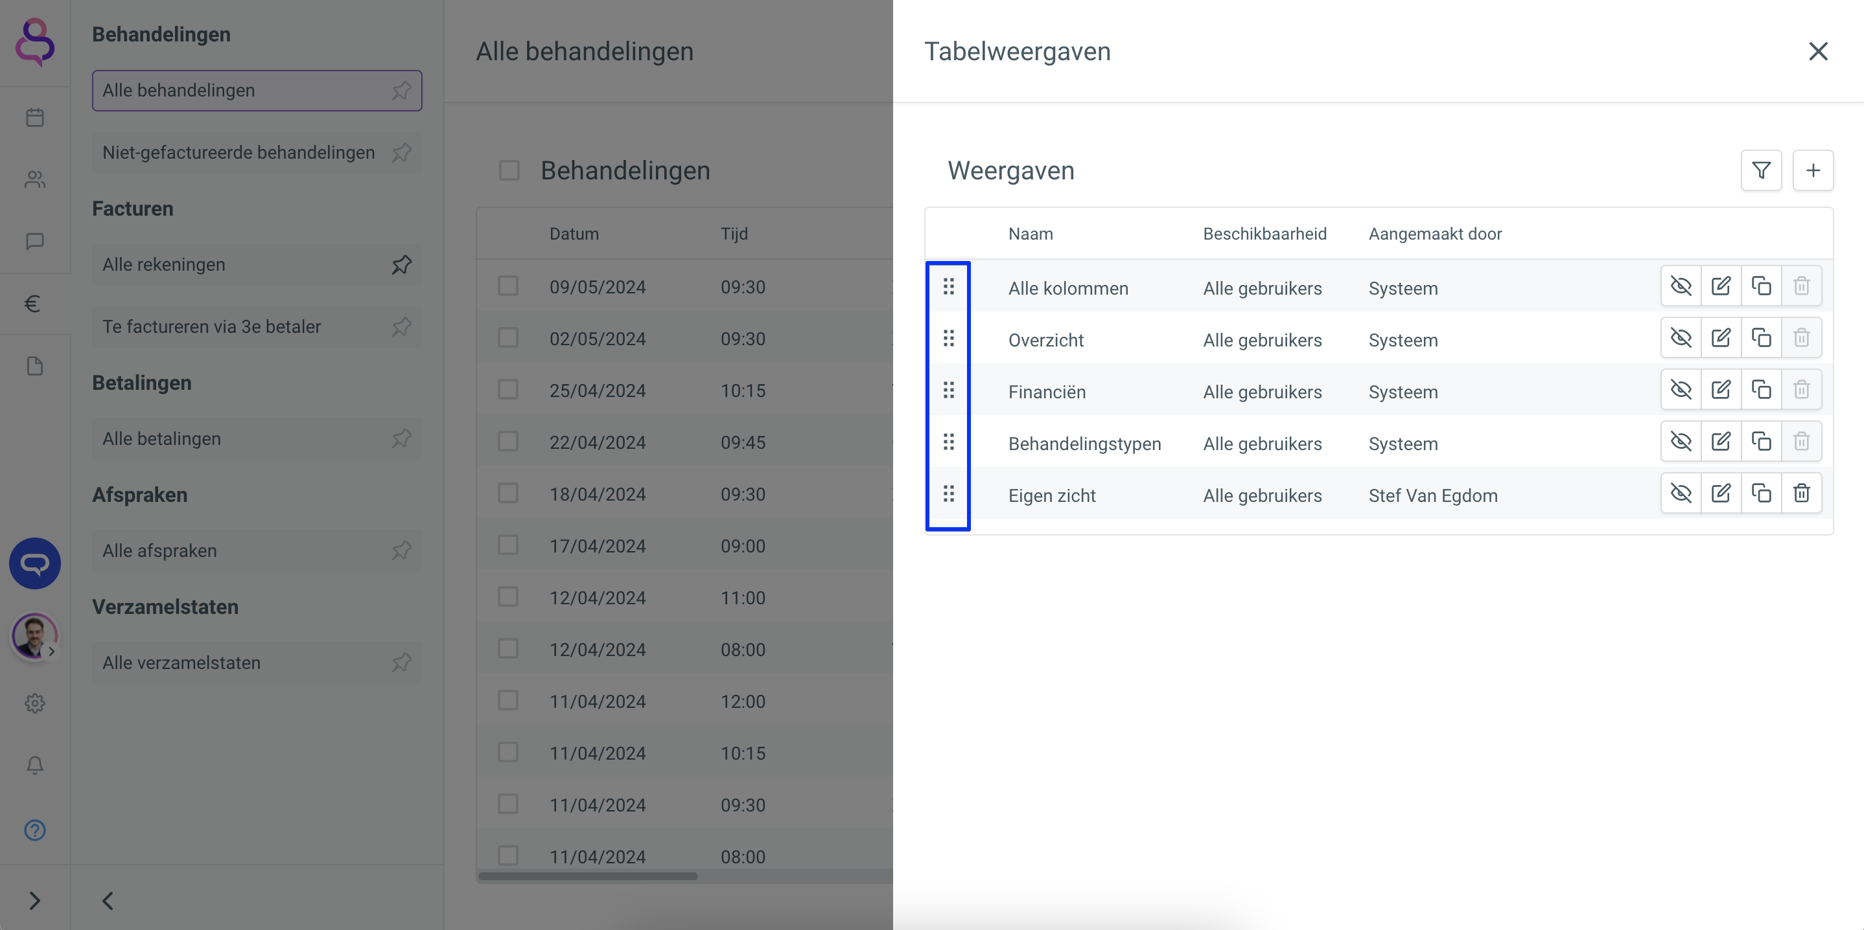The width and height of the screenshot is (1864, 930).
Task: Check the row dated 18/04/2024
Action: click(508, 493)
